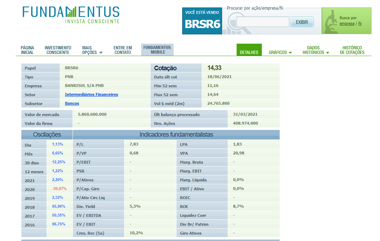Click the VPA value 20,98

tap(238, 153)
